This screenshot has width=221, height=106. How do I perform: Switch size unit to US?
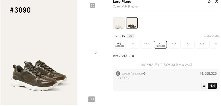130,36
